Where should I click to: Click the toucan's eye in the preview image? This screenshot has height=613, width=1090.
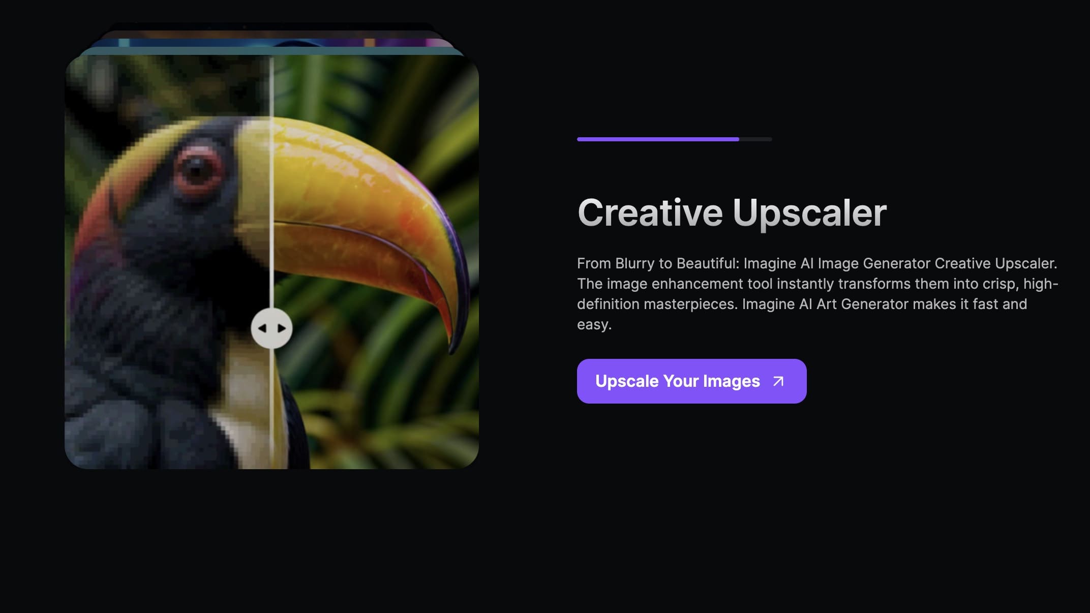click(x=197, y=171)
